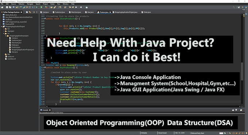Select the PractiveOOP project in explorer
The height and width of the screenshot is (135, 248).
click(x=8, y=24)
